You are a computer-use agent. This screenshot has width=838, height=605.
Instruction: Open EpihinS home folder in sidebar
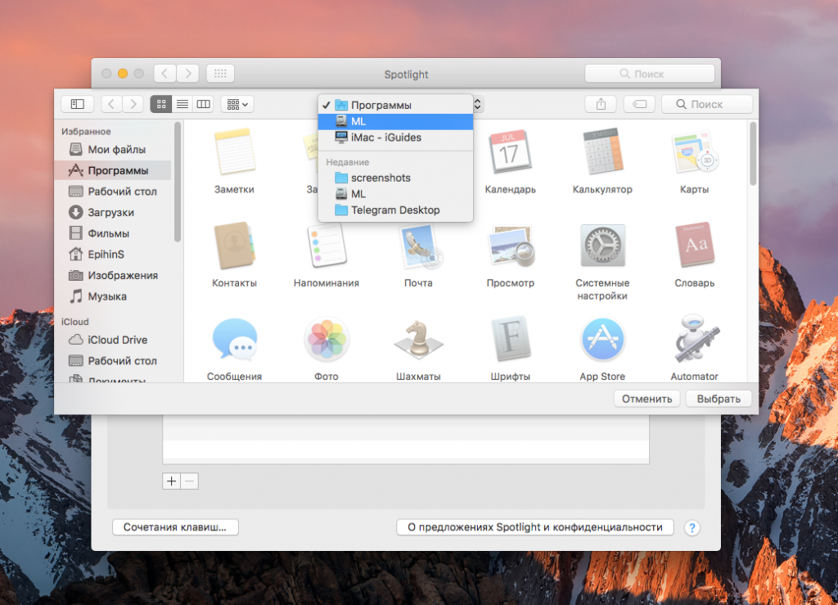[113, 254]
